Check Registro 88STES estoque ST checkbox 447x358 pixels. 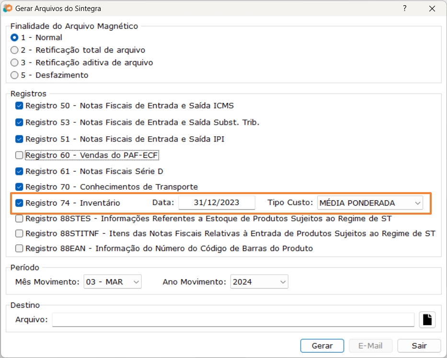point(19,219)
